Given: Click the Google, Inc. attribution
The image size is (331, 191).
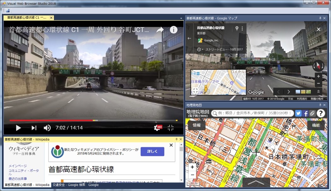Looking at the screenshot, I should pyautogui.click(x=211, y=41).
